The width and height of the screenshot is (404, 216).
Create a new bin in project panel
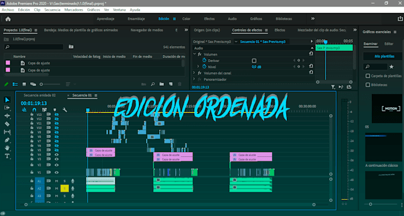(x=162, y=84)
